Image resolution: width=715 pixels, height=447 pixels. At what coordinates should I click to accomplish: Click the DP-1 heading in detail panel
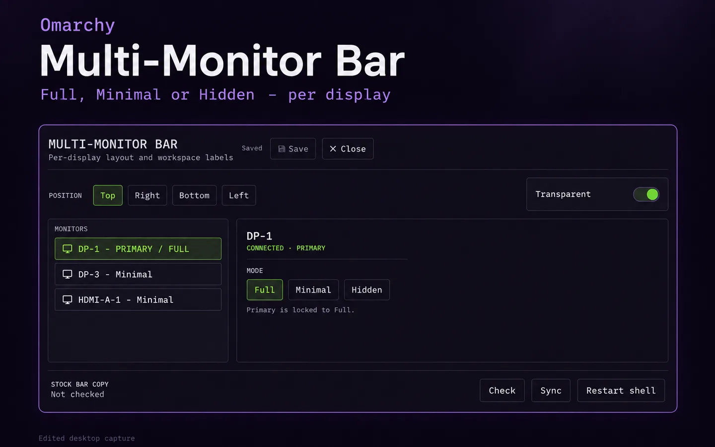(259, 236)
